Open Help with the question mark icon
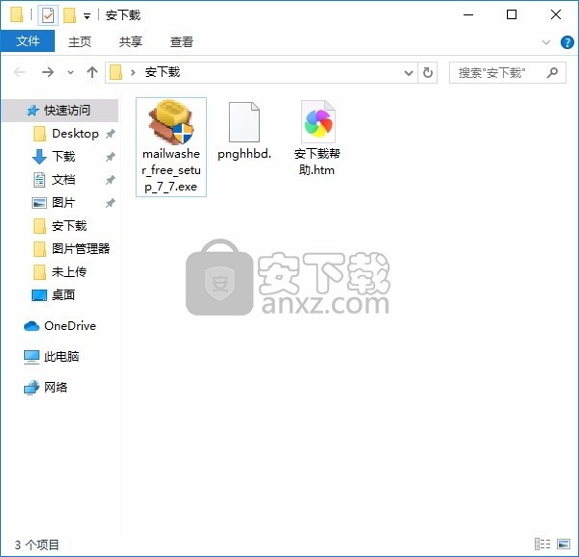This screenshot has height=557, width=579. coord(566,42)
